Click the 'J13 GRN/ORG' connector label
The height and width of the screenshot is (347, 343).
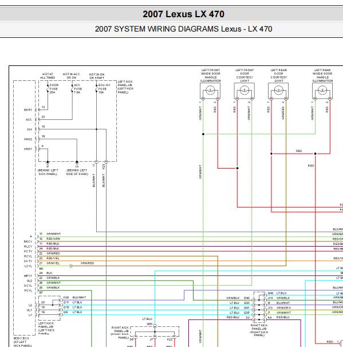point(279,307)
